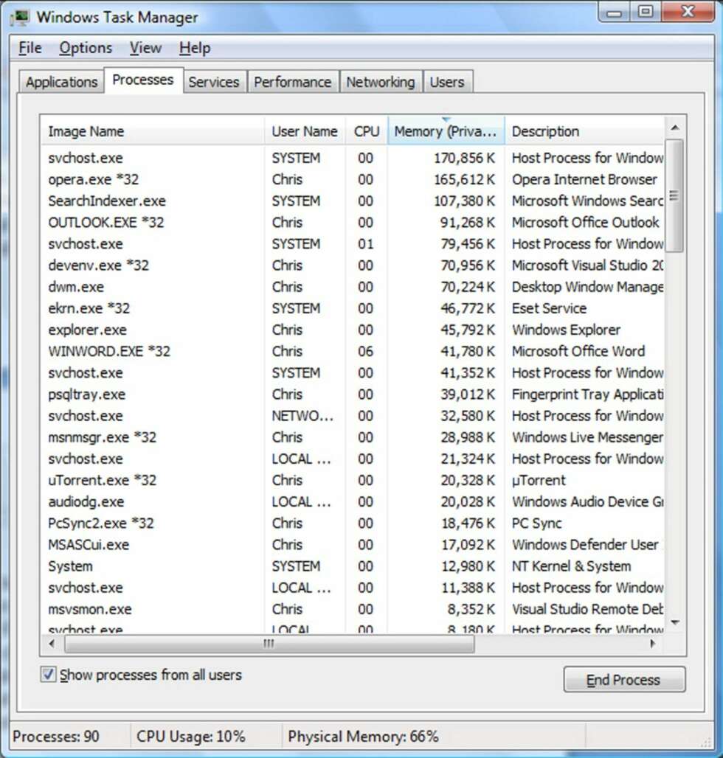Open the View menu

click(145, 48)
